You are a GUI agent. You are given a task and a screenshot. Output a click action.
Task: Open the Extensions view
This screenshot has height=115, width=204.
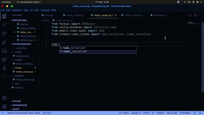click(x=4, y=59)
